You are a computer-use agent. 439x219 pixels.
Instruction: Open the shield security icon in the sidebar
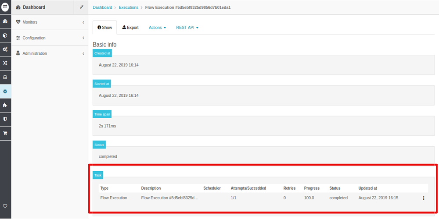[5, 119]
